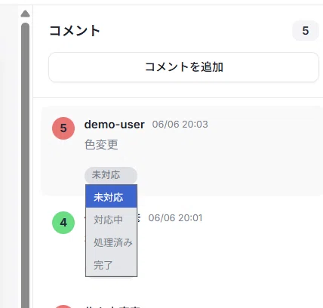The height and width of the screenshot is (308, 323).
Task: Click the partially visible red marker at bottom
Action: (x=63, y=306)
